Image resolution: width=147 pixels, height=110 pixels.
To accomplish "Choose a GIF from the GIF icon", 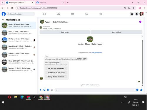I will tap(52, 90).
